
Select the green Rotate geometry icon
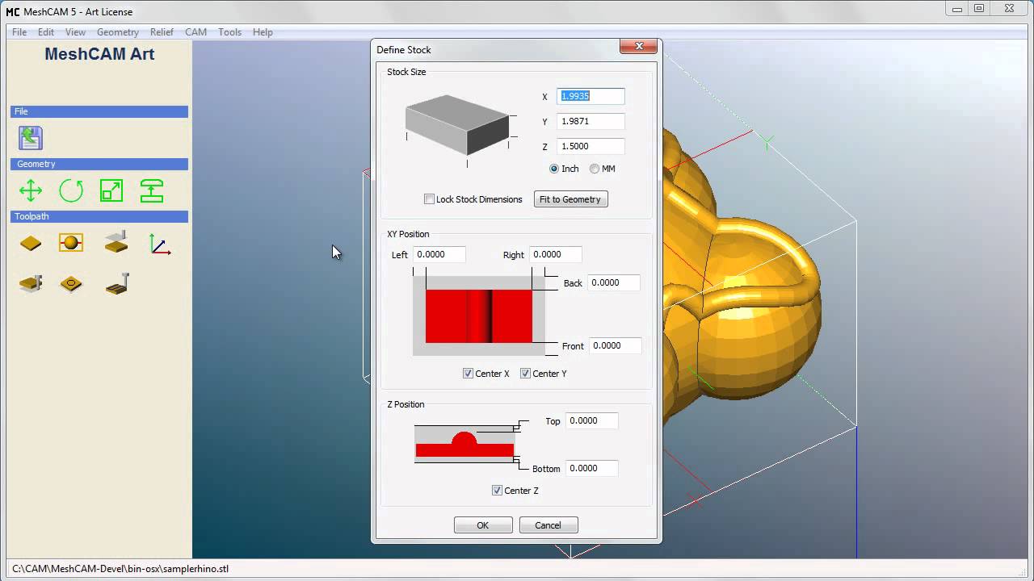(71, 191)
